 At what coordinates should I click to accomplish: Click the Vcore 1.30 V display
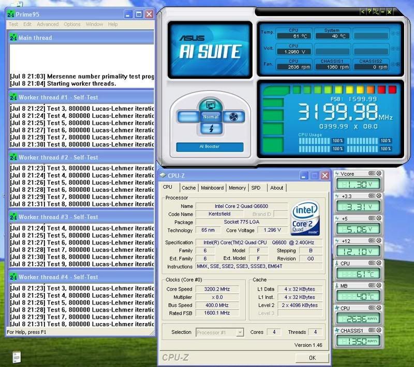(358, 185)
